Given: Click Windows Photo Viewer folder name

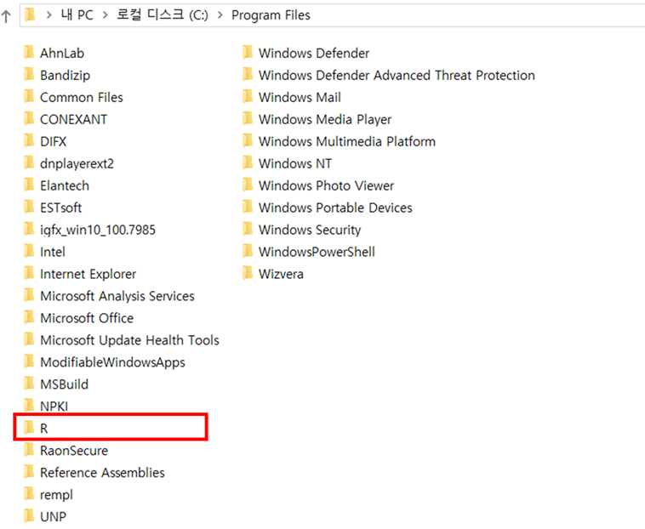Looking at the screenshot, I should 326,185.
